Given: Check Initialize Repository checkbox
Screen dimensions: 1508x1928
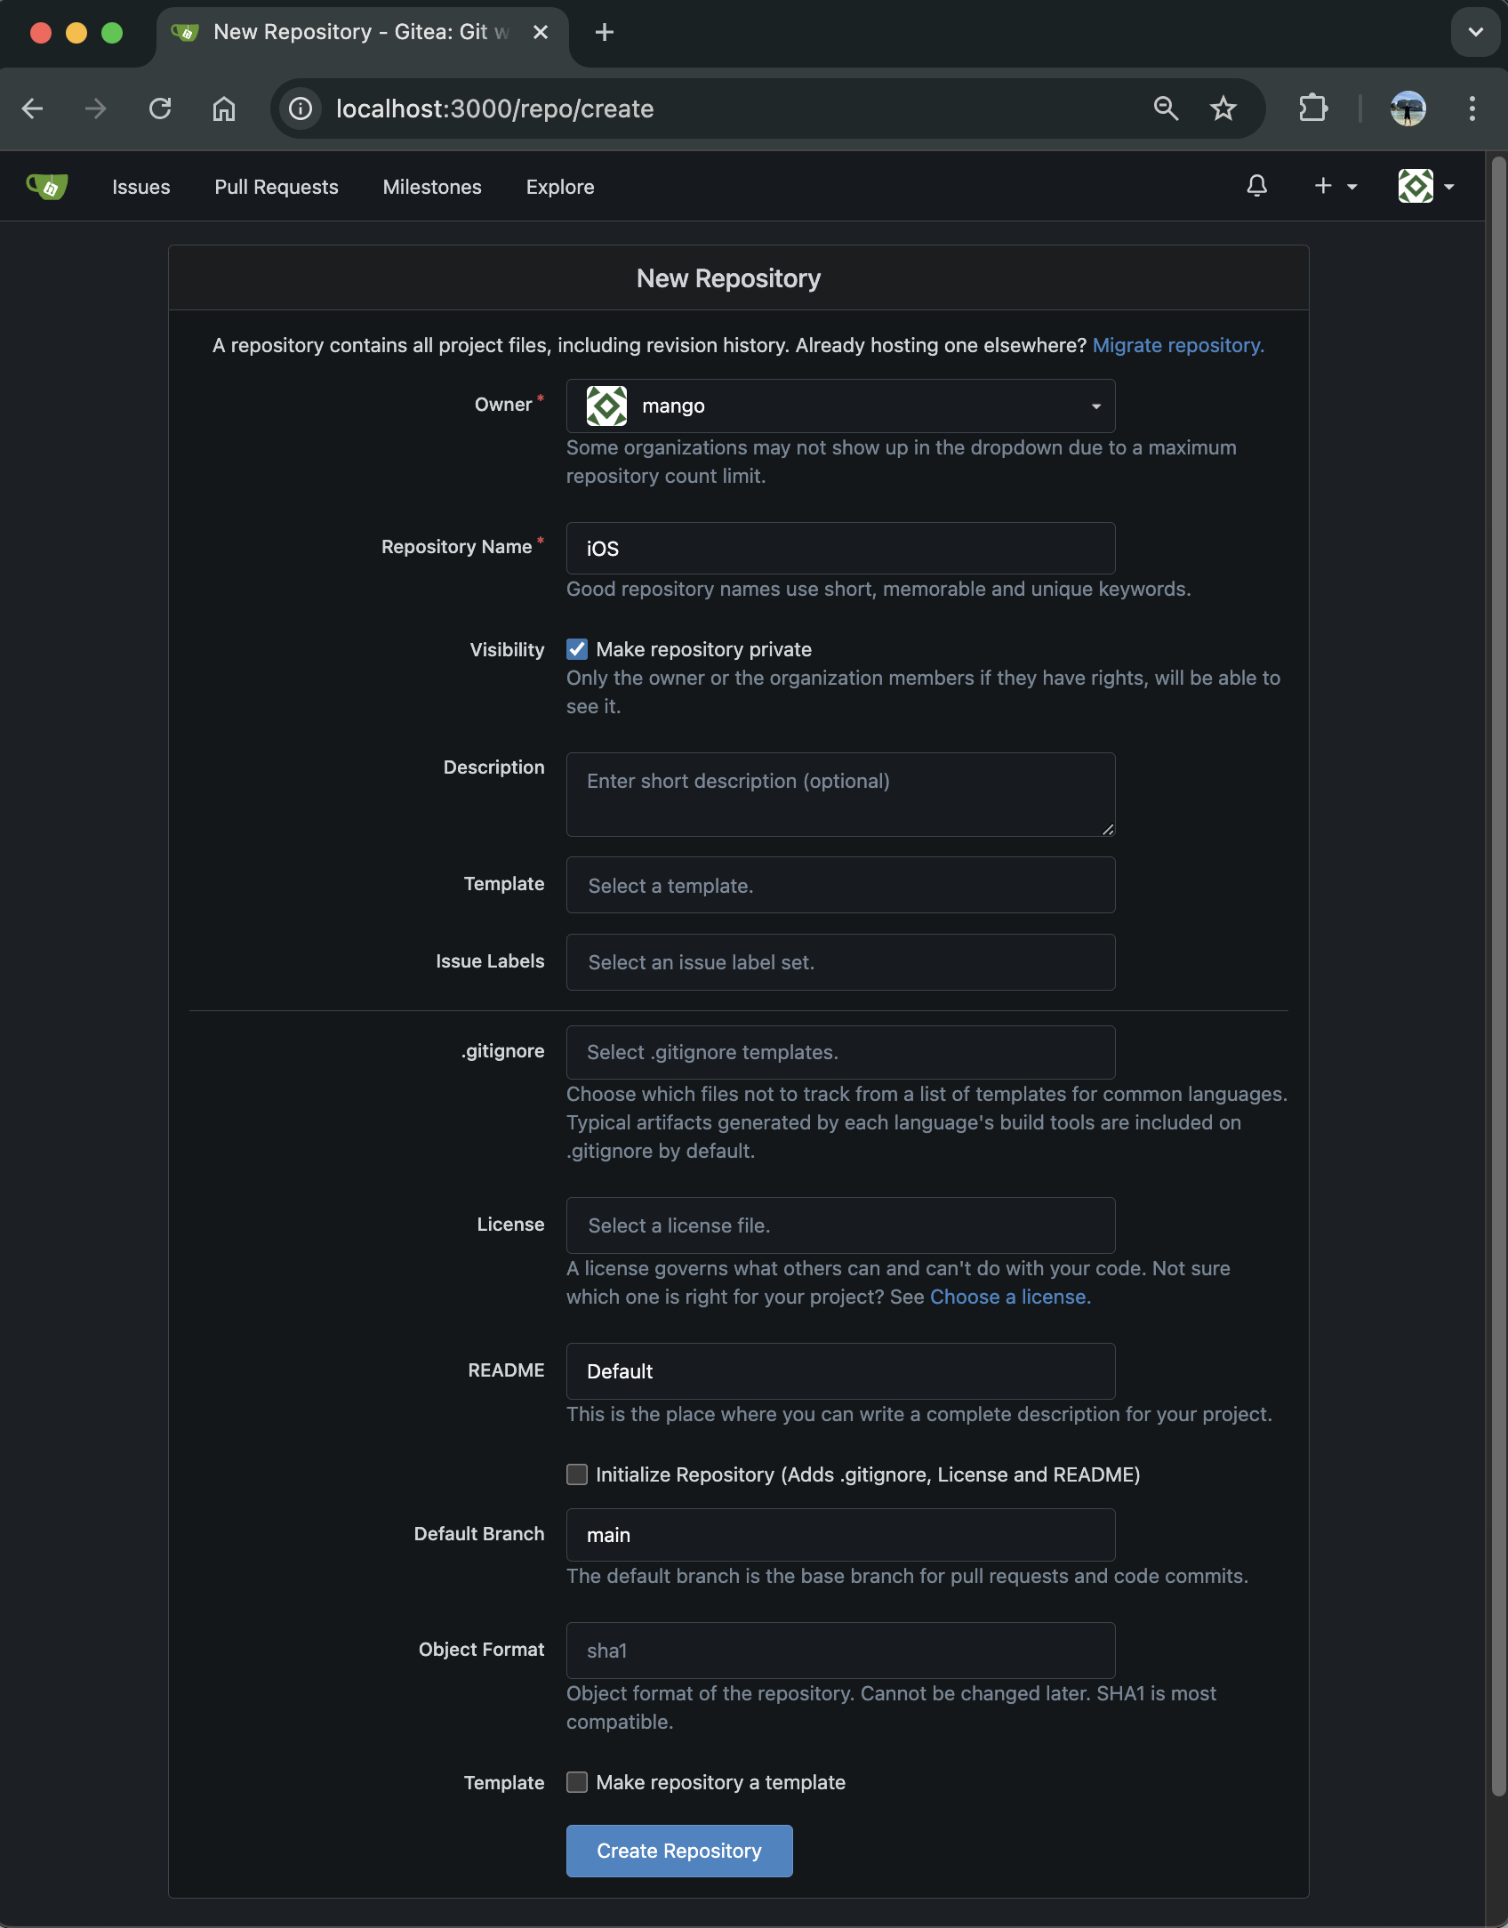Looking at the screenshot, I should tap(577, 1474).
